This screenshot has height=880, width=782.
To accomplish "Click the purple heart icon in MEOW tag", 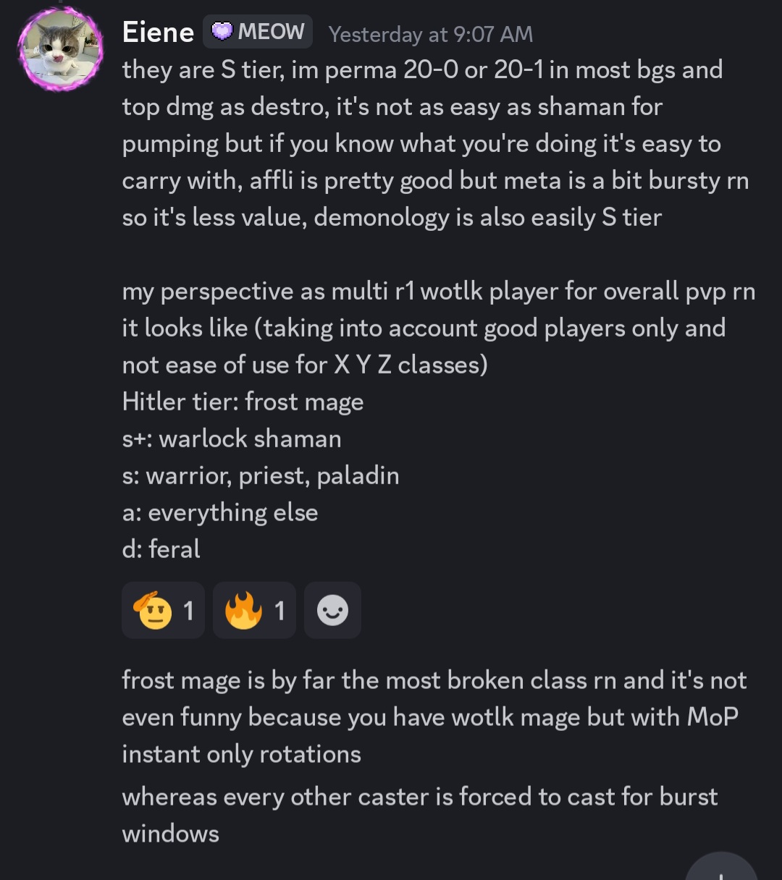I will point(222,32).
